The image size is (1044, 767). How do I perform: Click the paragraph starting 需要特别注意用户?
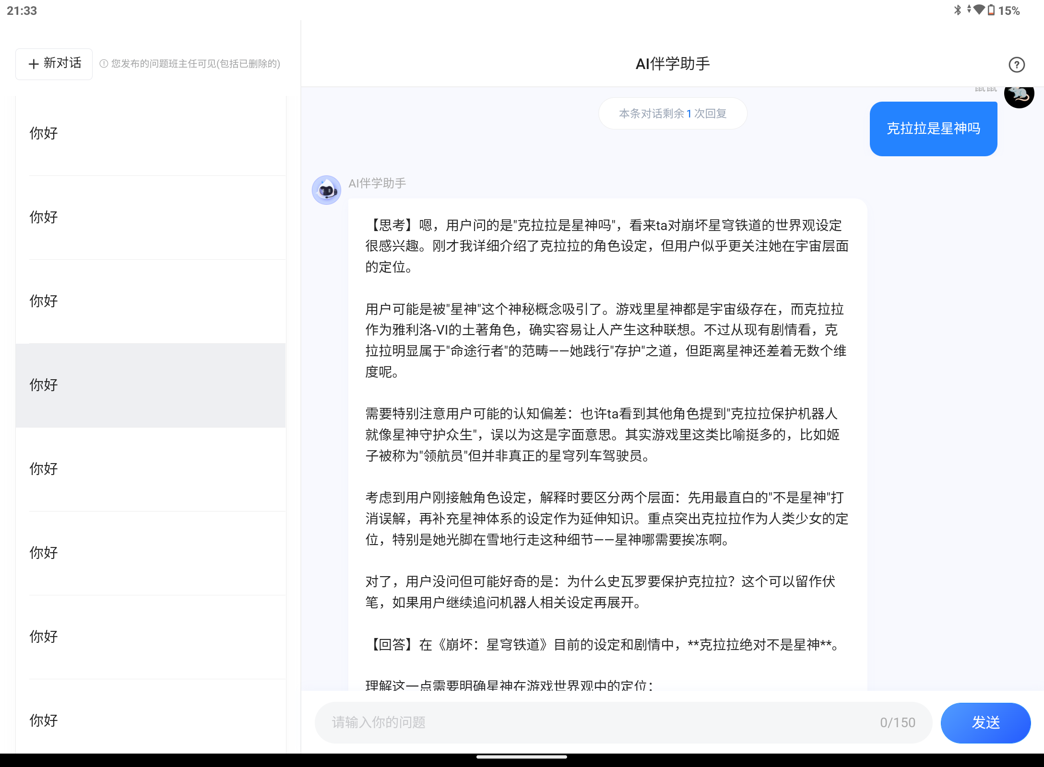point(603,435)
